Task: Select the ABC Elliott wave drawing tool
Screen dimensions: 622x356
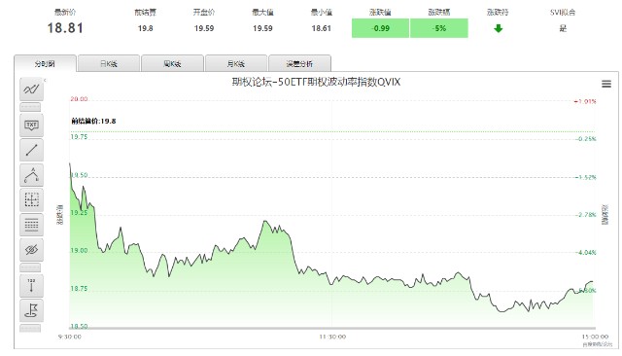Action: click(x=31, y=175)
